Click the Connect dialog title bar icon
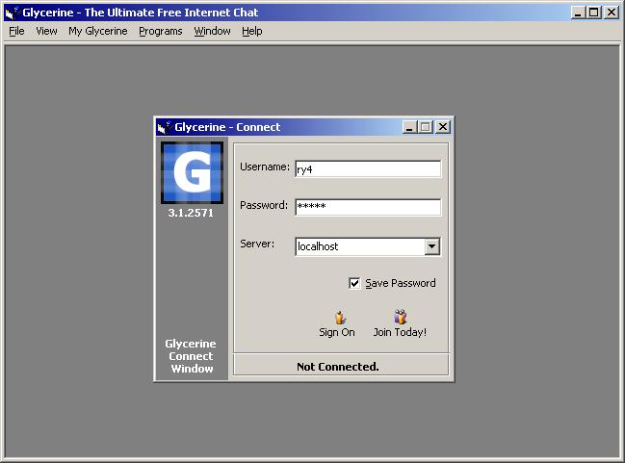The width and height of the screenshot is (625, 463). tap(165, 127)
